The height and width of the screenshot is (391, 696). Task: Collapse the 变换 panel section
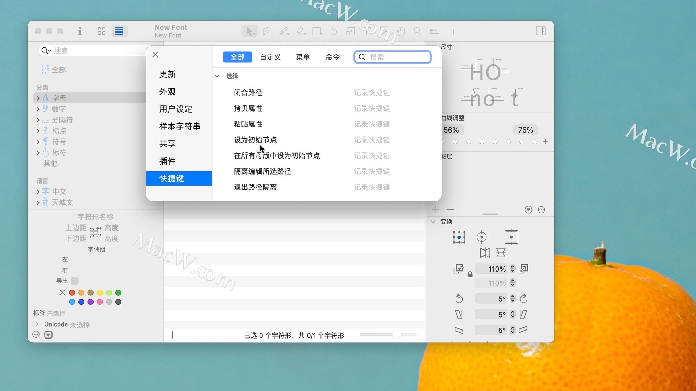(433, 222)
